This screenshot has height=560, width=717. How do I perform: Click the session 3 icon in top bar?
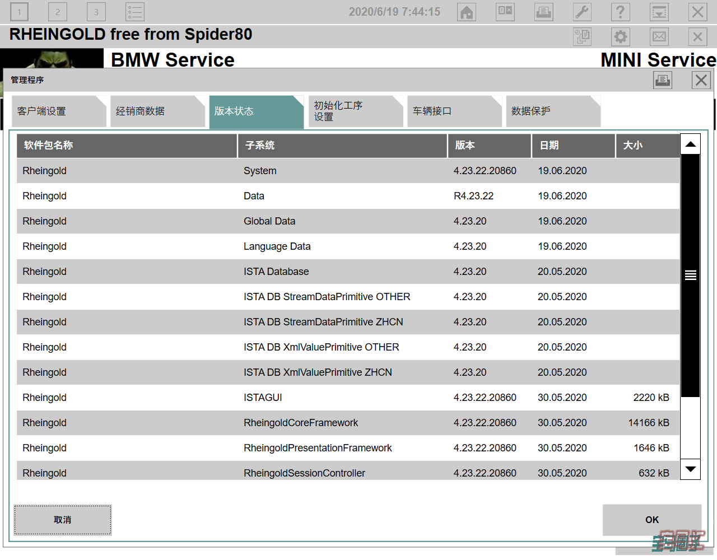(96, 12)
